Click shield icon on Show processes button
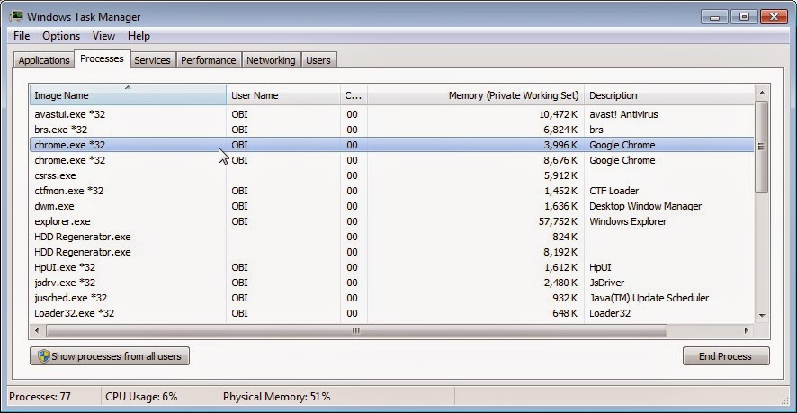Screen dimensions: 797x413 tap(44, 356)
